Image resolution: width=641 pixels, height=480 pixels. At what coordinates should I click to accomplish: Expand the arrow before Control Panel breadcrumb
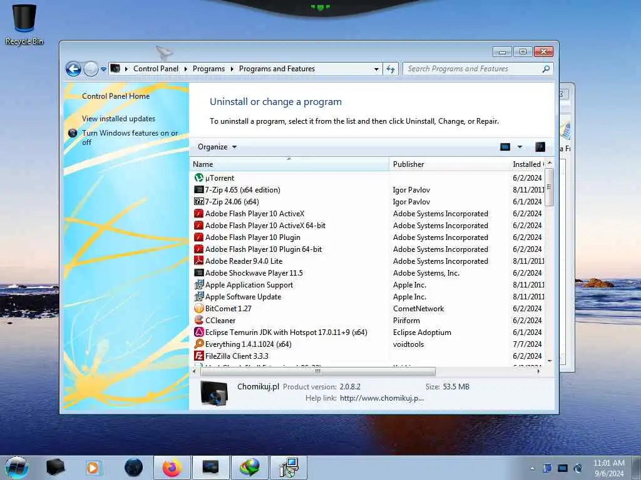126,69
